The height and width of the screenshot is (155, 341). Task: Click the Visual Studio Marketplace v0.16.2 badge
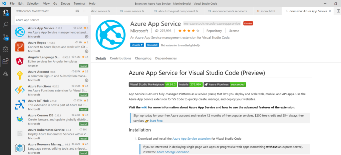[153, 84]
